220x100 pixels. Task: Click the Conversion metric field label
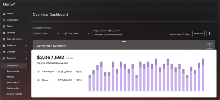pos(42,28)
